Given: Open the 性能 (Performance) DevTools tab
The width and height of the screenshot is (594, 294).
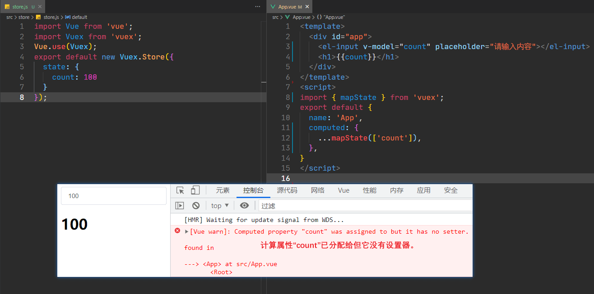Looking at the screenshot, I should pos(370,190).
